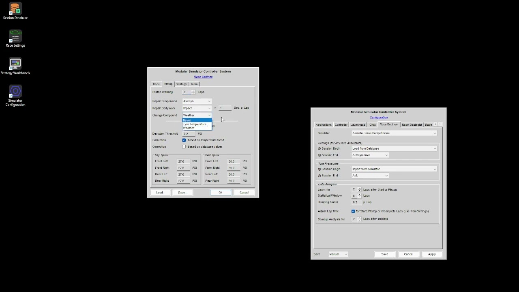Image resolution: width=519 pixels, height=292 pixels.
Task: Switch to the Chat tab in Configuration
Action: point(372,125)
